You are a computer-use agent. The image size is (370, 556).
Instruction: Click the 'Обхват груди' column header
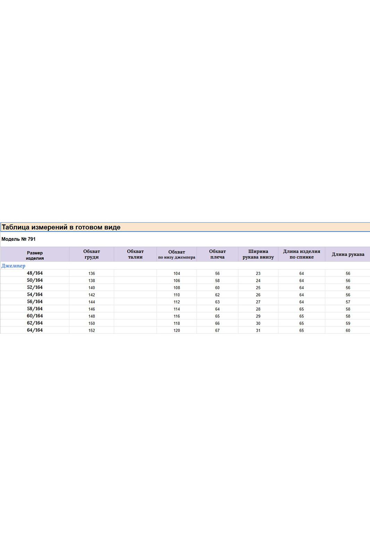(x=92, y=254)
